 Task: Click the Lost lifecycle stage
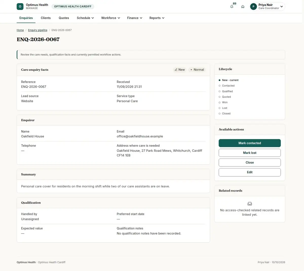(224, 108)
